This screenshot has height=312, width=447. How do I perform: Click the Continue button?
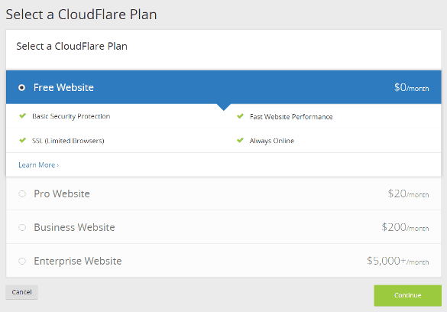[408, 295]
